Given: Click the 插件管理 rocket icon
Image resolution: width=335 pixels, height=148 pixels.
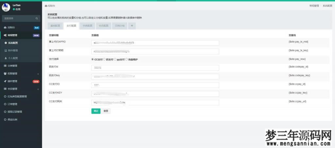Looking at the screenshot, I should point(5,81).
